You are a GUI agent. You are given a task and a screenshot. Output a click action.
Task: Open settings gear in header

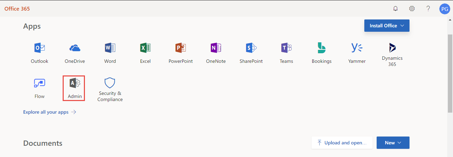[x=412, y=9]
